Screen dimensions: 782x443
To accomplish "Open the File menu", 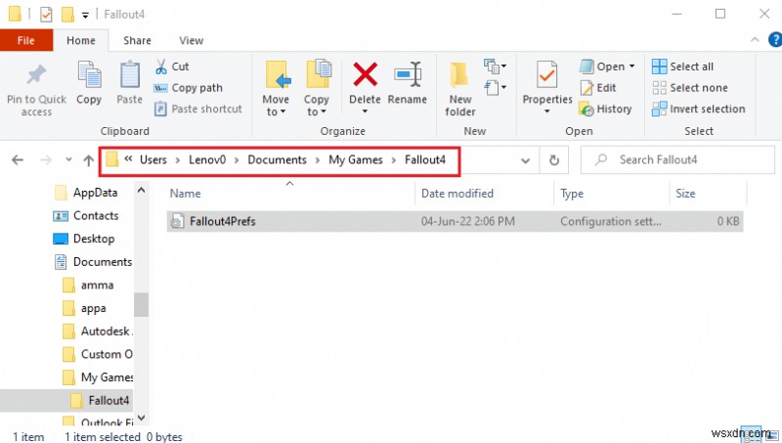I will click(26, 40).
